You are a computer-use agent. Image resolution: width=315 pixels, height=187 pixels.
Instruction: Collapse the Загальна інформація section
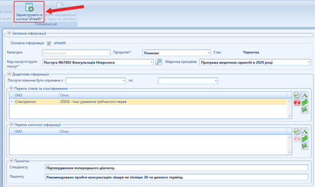coord(9,33)
